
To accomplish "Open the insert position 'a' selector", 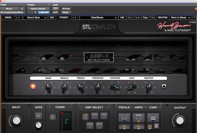I will (x=23, y=9).
